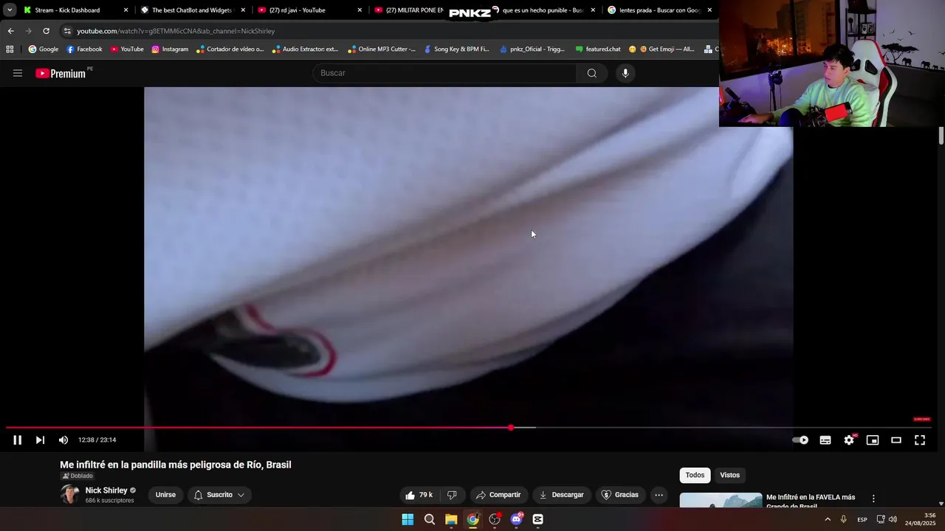Open more actions ellipsis menu

659,495
